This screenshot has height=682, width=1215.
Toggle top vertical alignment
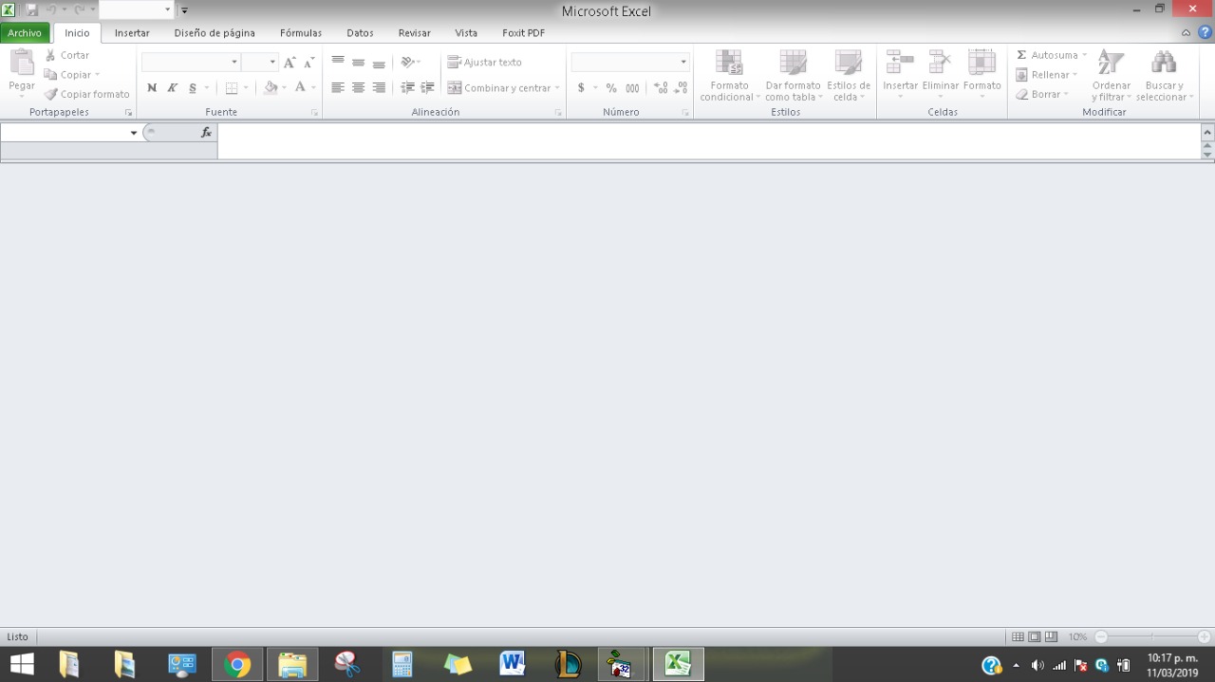[338, 62]
